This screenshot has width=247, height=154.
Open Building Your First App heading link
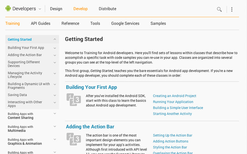[x=91, y=87]
